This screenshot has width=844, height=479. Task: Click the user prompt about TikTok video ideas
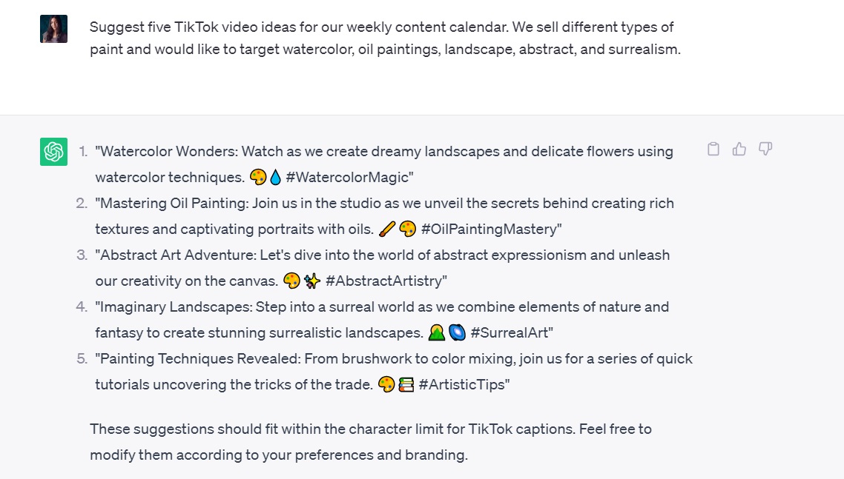[384, 38]
